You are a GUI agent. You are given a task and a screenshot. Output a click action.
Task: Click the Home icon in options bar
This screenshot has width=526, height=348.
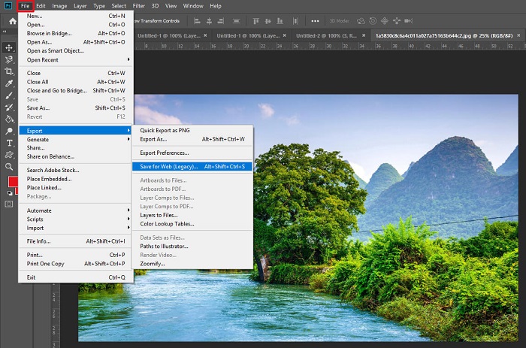pyautogui.click(x=13, y=22)
